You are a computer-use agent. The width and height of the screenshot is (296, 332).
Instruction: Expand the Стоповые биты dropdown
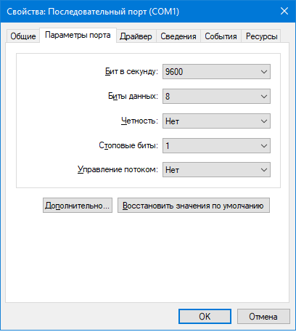[x=216, y=146]
